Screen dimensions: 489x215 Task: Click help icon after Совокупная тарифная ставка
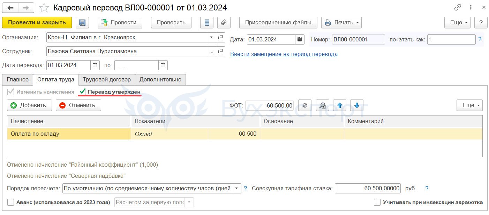point(427,189)
